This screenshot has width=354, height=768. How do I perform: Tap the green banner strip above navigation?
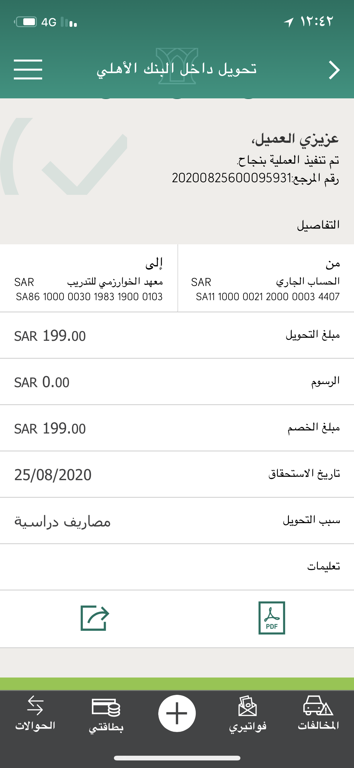coord(177,684)
